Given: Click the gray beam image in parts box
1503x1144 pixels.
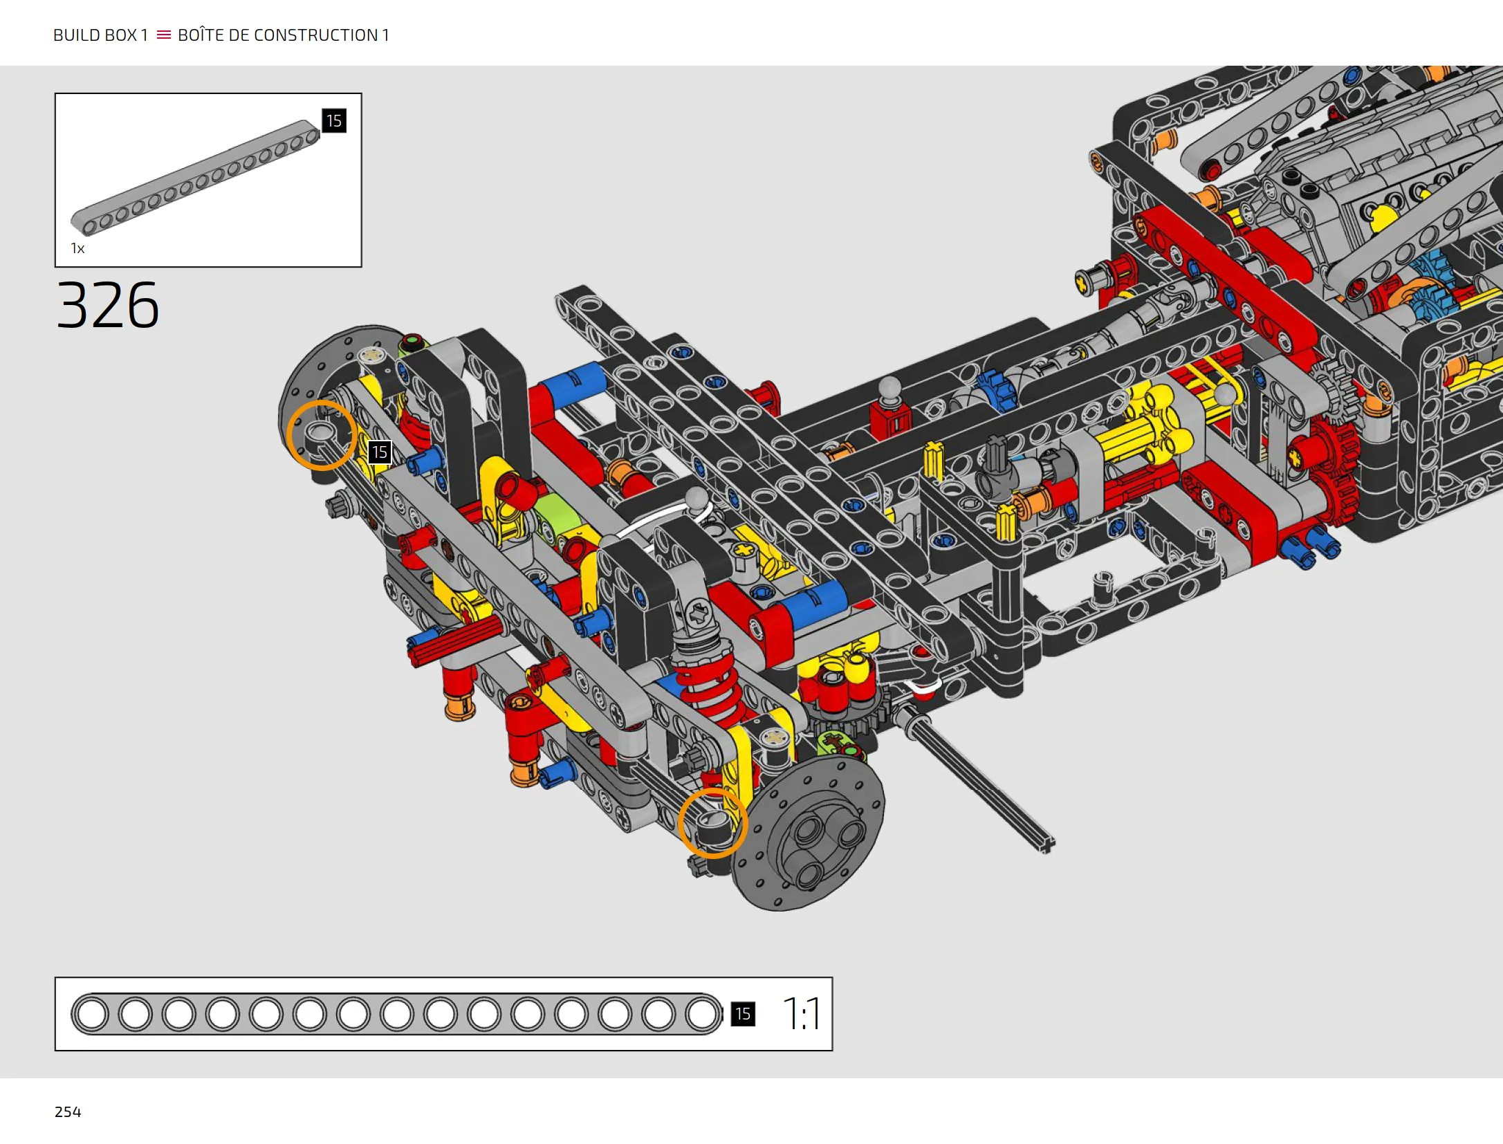Looking at the screenshot, I should coord(196,178).
